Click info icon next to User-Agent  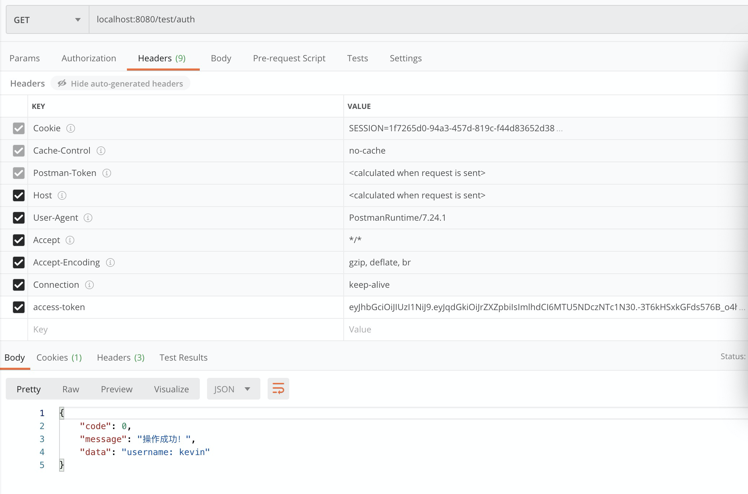pyautogui.click(x=88, y=218)
